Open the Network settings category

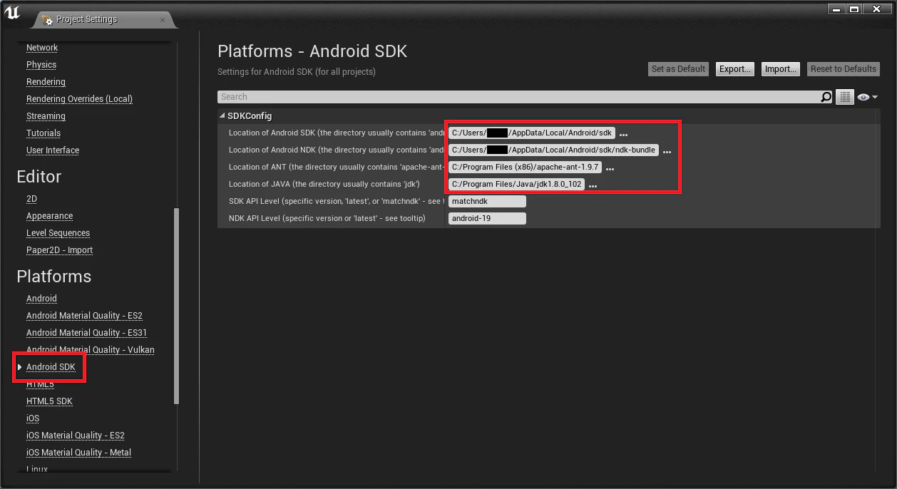coord(42,48)
